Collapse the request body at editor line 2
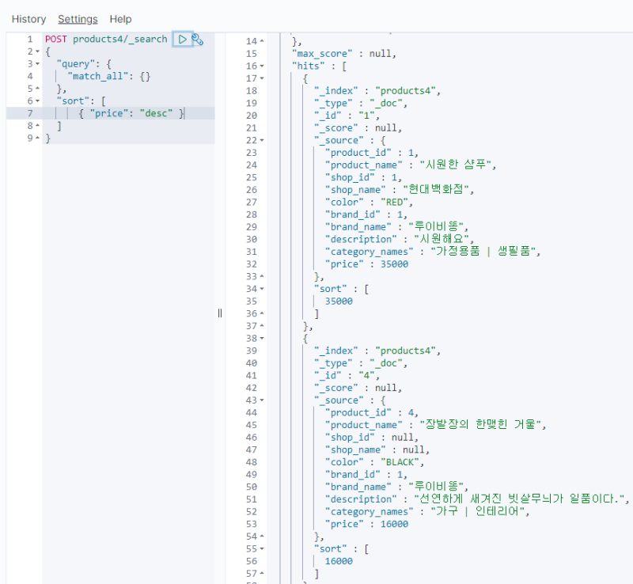The image size is (633, 584). [x=37, y=51]
